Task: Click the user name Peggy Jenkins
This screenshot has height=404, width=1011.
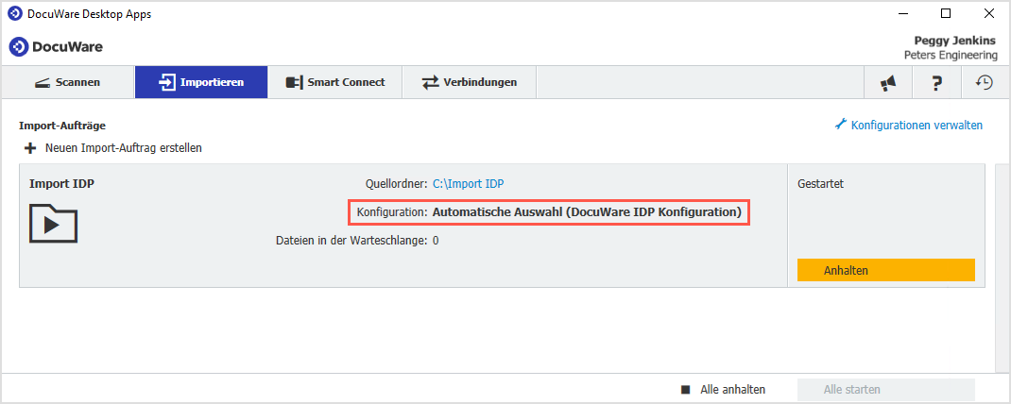Action: click(x=955, y=42)
